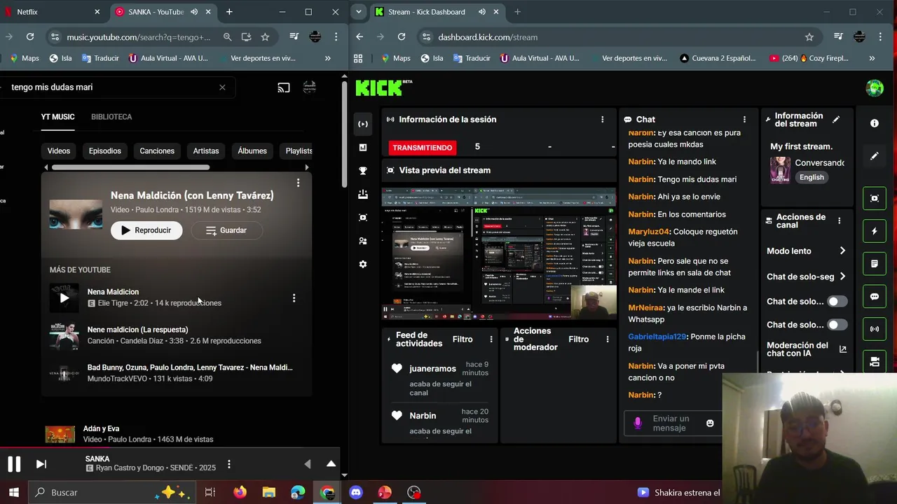Open Feed de actividades three-dot menu
Viewport: 897px width, 504px height.
(x=491, y=339)
